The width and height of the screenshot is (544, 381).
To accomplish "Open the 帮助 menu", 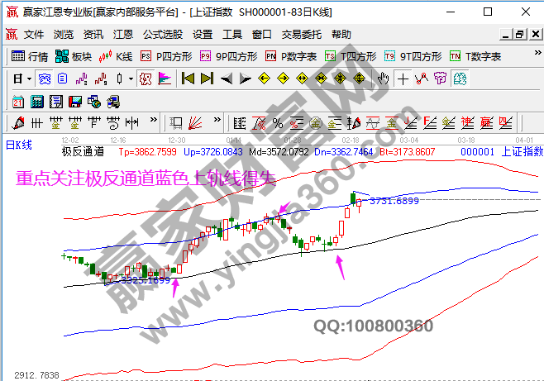I will pyautogui.click(x=341, y=35).
